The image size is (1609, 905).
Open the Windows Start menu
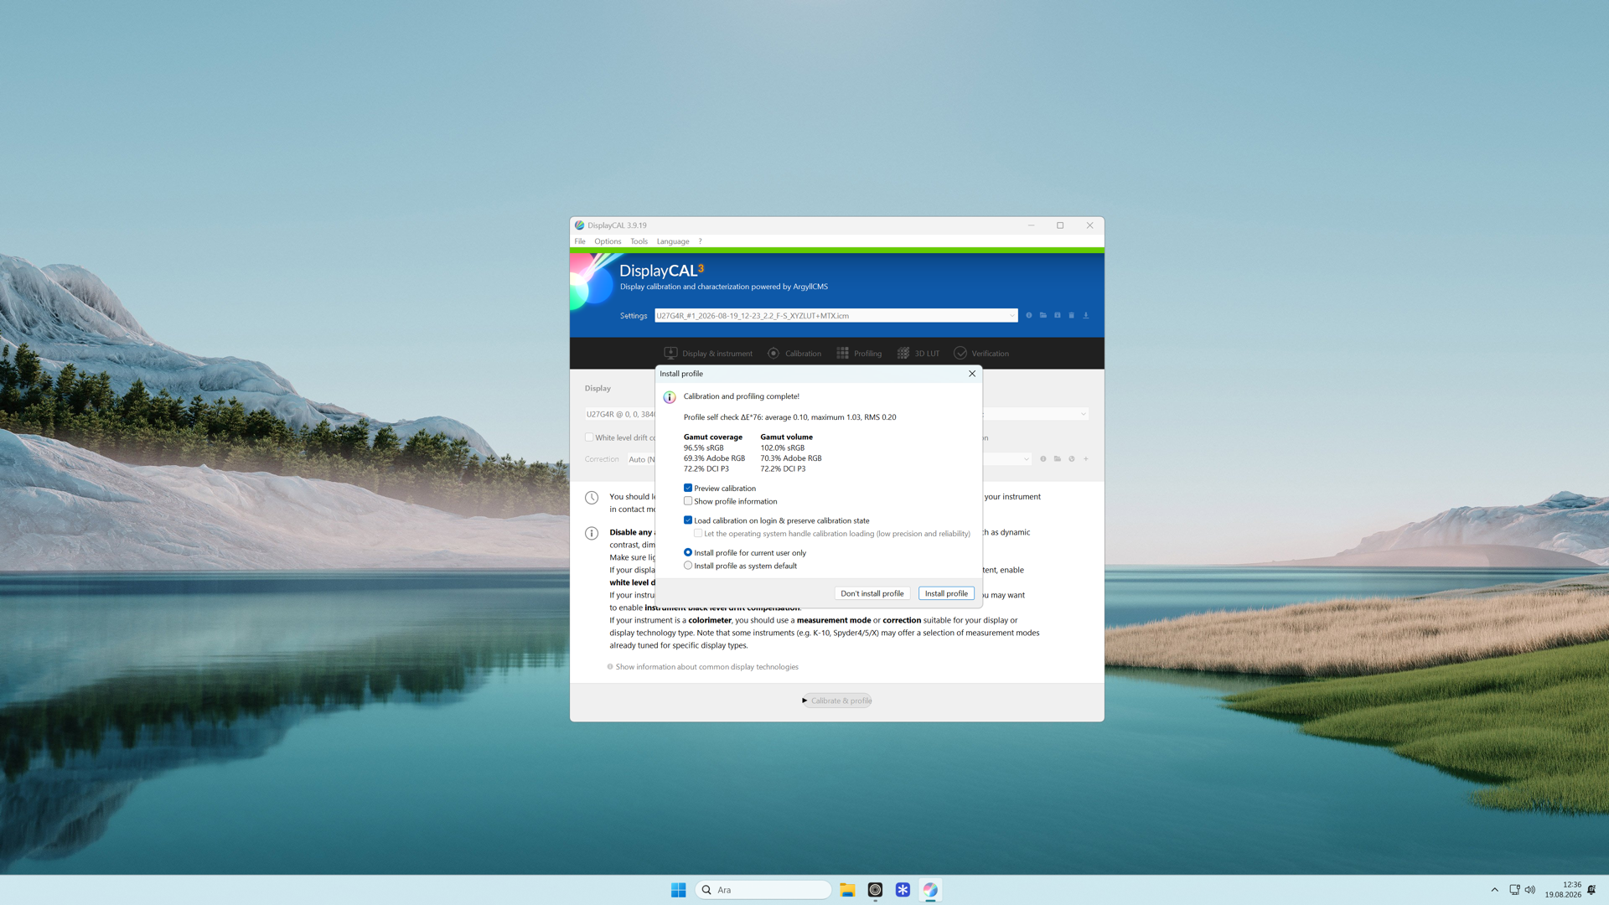(x=679, y=890)
